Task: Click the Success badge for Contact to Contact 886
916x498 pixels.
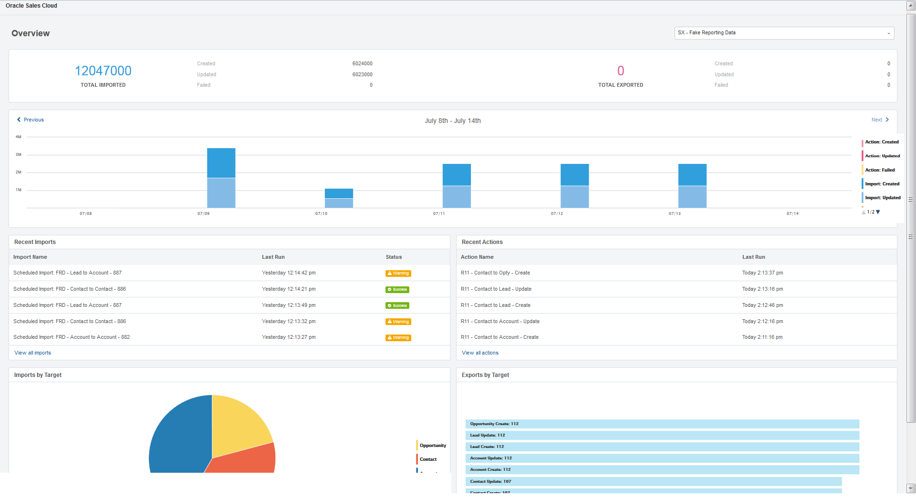Action: (397, 289)
